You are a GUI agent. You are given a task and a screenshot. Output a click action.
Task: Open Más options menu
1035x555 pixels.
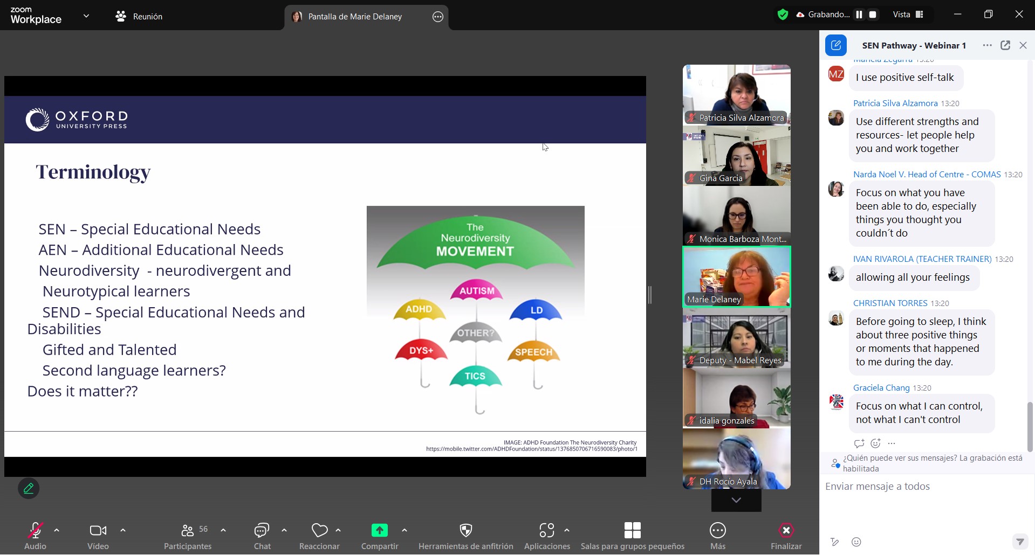pos(718,536)
